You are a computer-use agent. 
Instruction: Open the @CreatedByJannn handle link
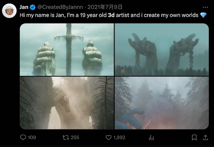(60, 7)
